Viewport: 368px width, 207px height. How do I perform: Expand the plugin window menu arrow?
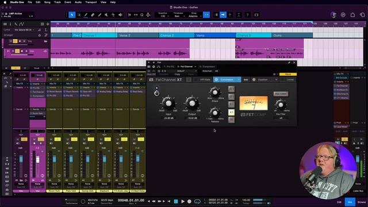(x=148, y=63)
